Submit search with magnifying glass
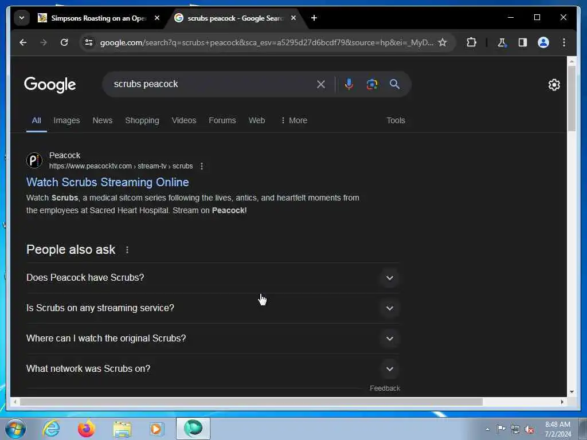The image size is (587, 440). [x=394, y=84]
